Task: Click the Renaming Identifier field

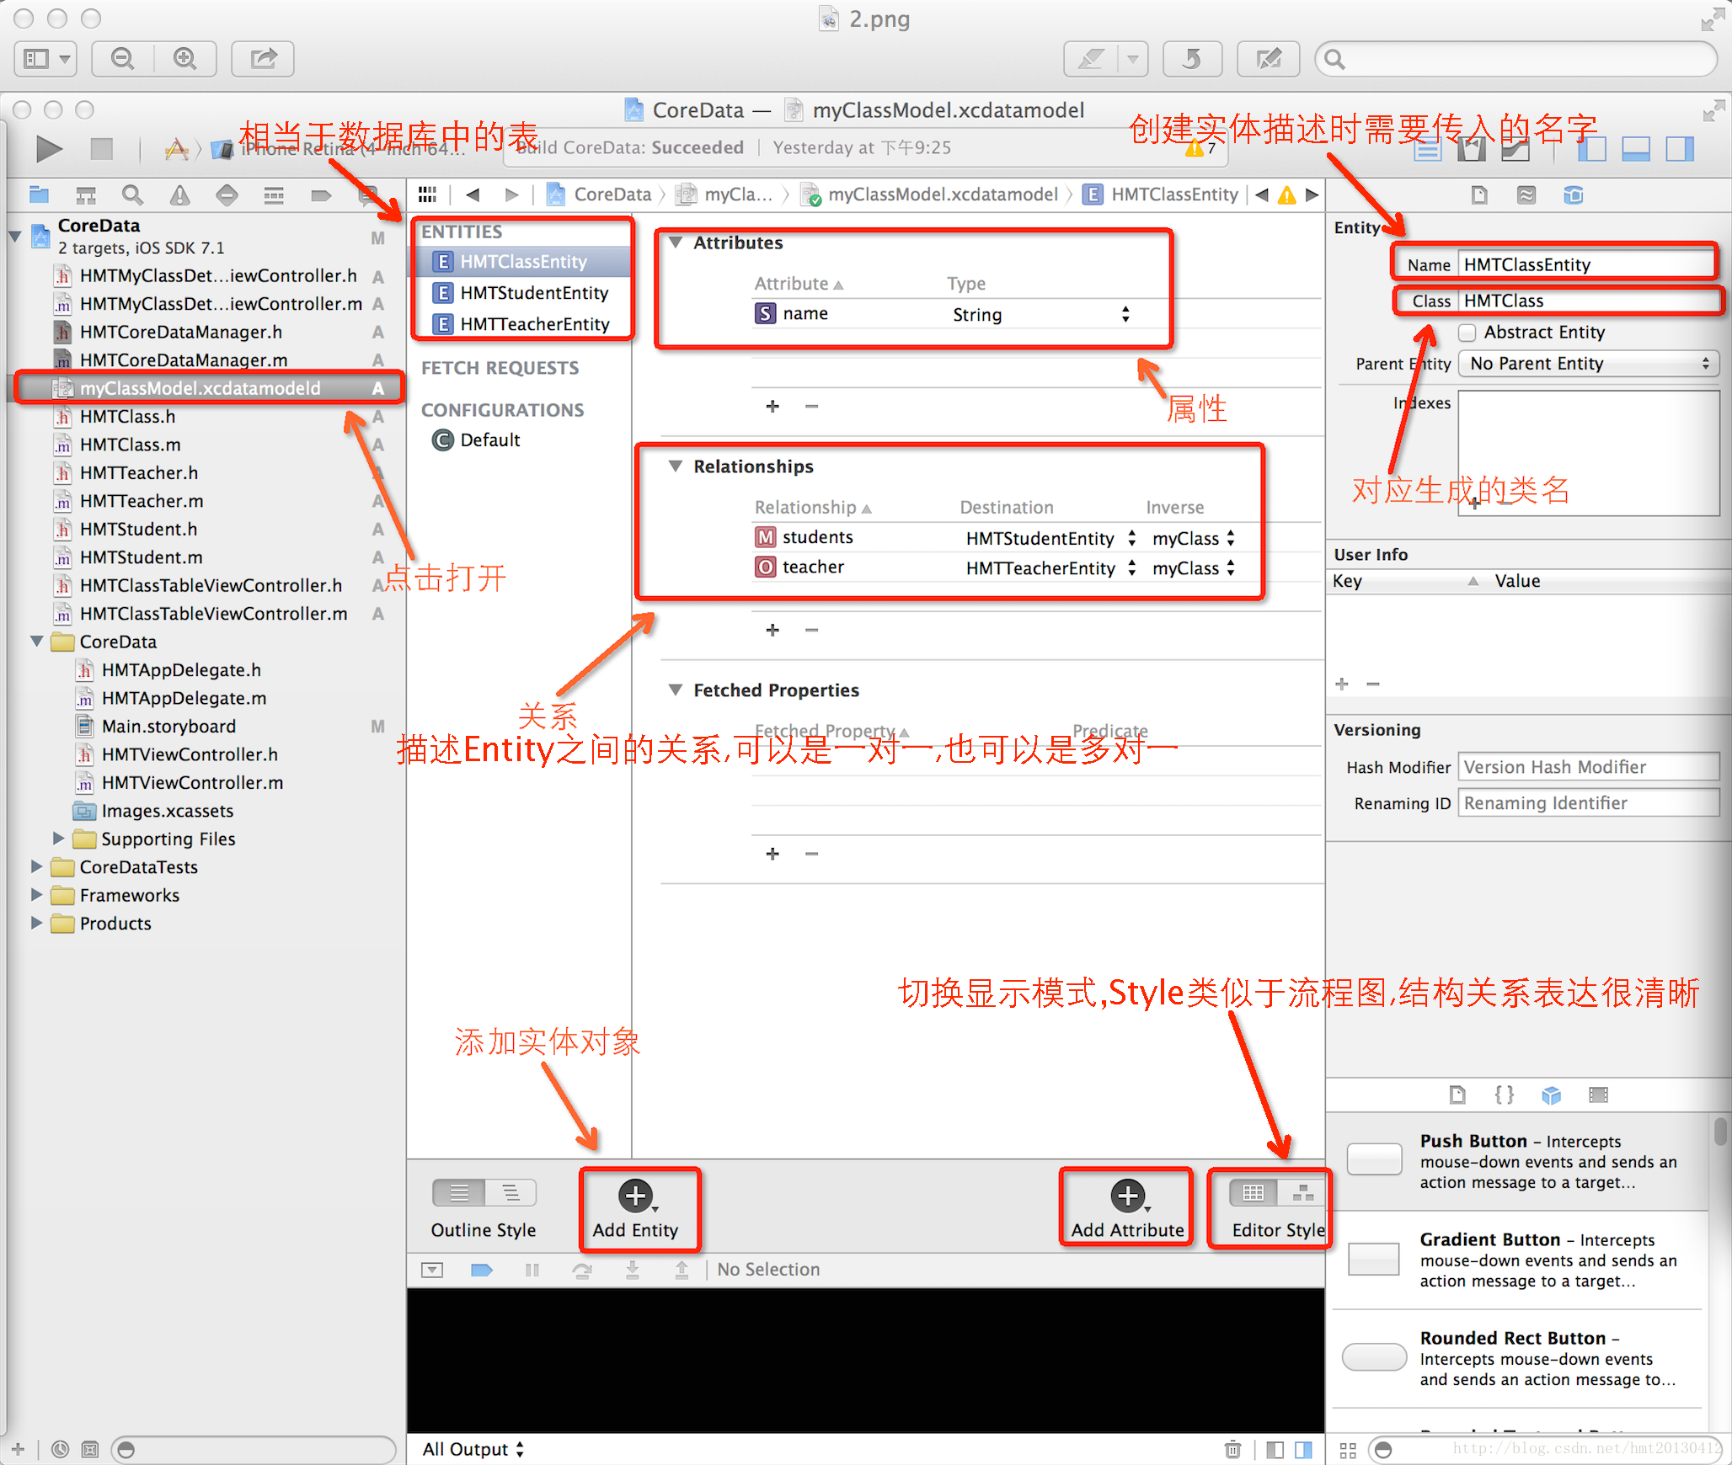Action: [1589, 803]
